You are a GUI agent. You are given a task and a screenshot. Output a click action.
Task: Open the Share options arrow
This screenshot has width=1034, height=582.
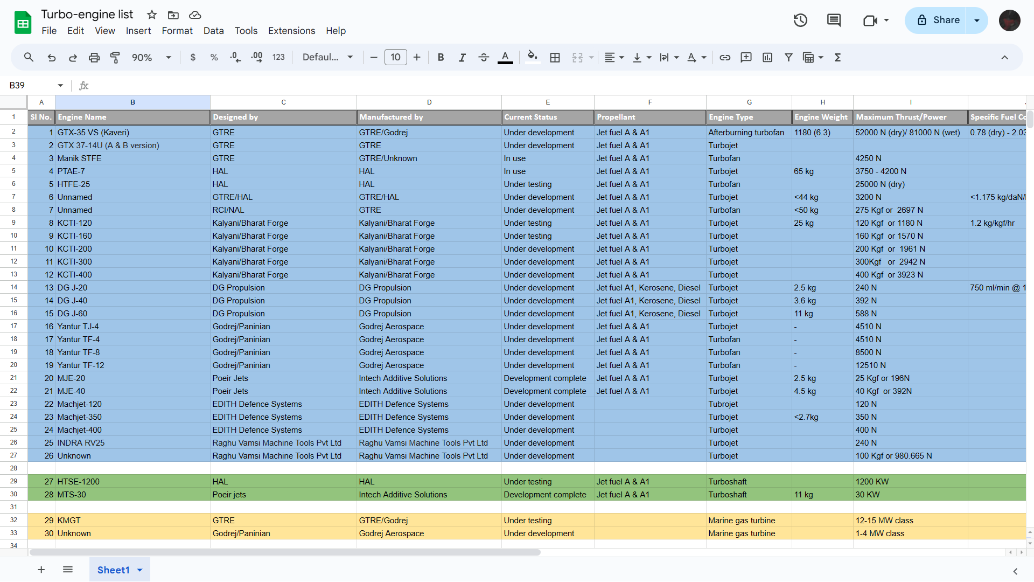pos(977,20)
